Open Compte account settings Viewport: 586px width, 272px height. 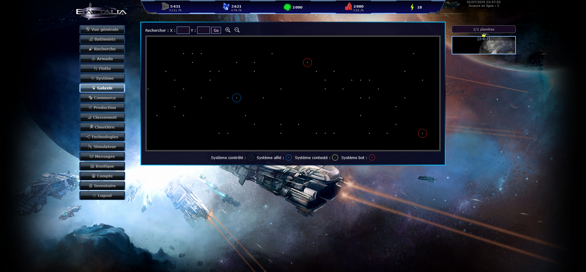[x=102, y=176]
